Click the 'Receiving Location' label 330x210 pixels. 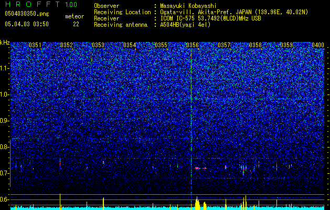click(x=122, y=12)
